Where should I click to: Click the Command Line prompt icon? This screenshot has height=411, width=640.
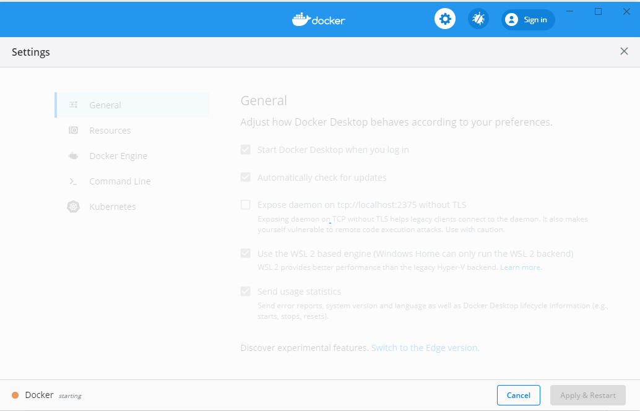click(x=73, y=181)
